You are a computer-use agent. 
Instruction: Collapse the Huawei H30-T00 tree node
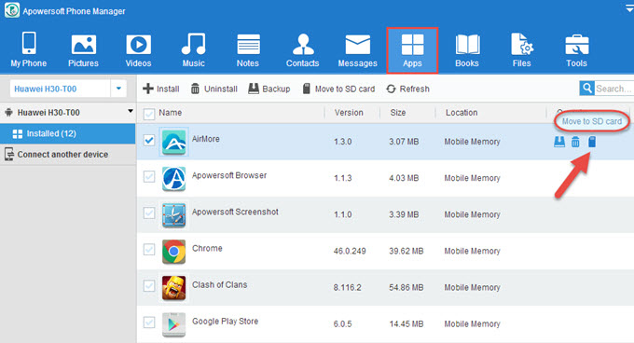point(131,111)
